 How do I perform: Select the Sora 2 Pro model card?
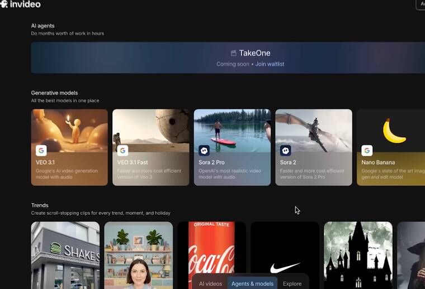tap(232, 147)
